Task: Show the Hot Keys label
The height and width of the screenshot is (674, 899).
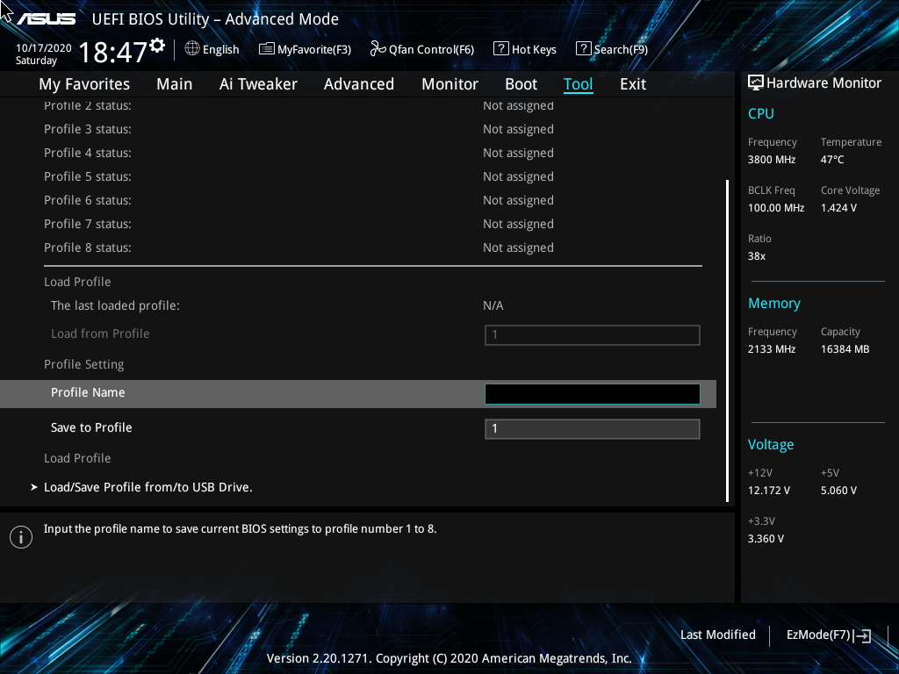Action: (x=534, y=49)
